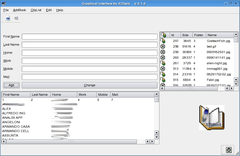
Task: Click the X status icon beside bed.gif
Action: click(163, 46)
